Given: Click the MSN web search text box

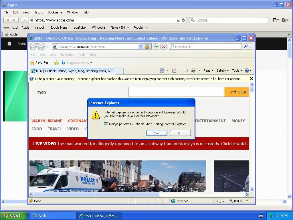Looking at the screenshot, I should click(x=176, y=92).
